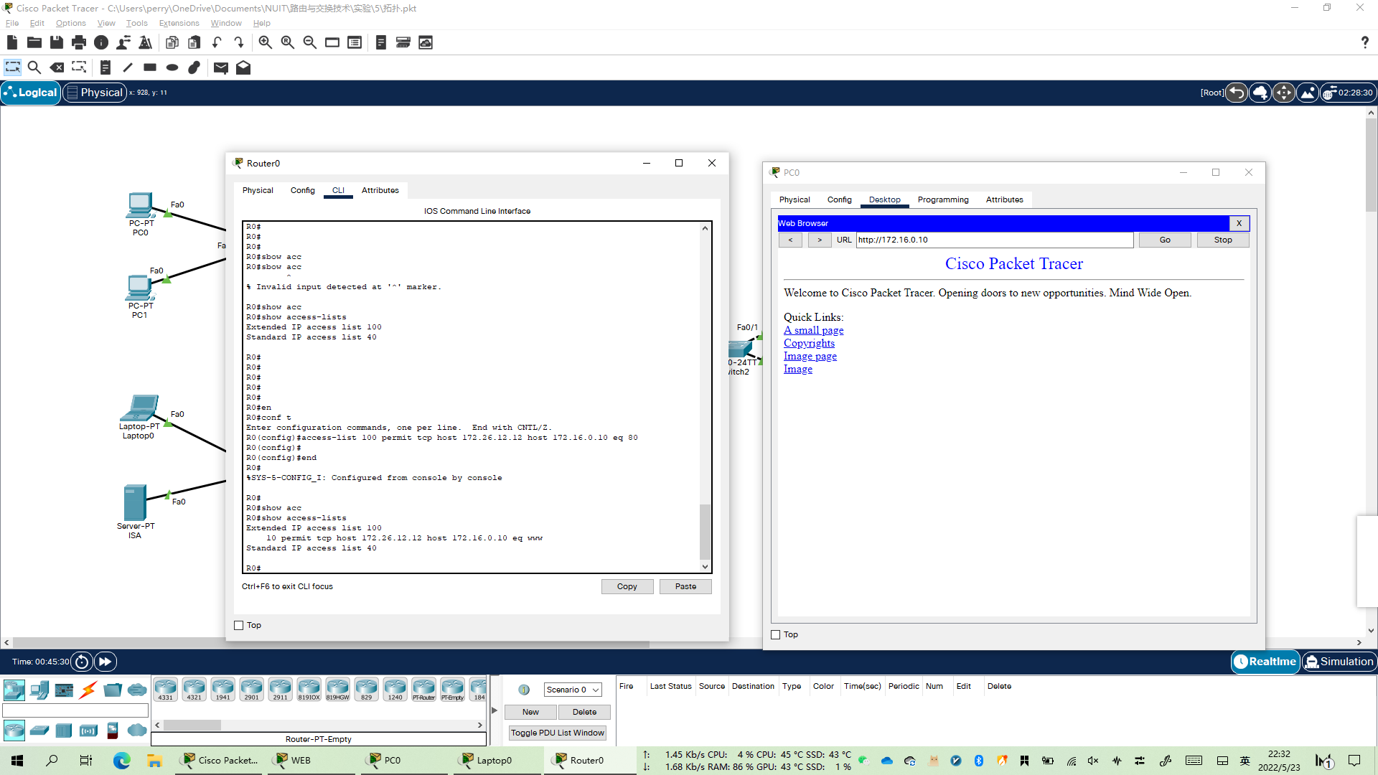Image resolution: width=1378 pixels, height=775 pixels.
Task: Open the 'A small page' link
Action: [813, 330]
